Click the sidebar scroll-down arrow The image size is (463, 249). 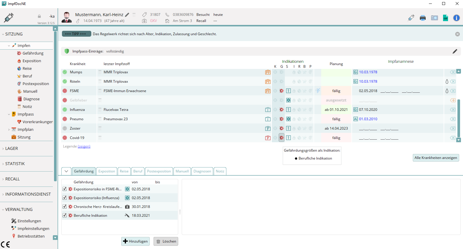(x=55, y=238)
